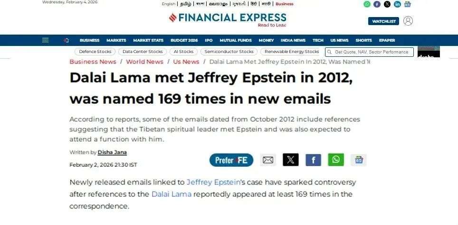Viewport: 458px width, 225px height.
Task: Share the article on X
Action: [290, 160]
